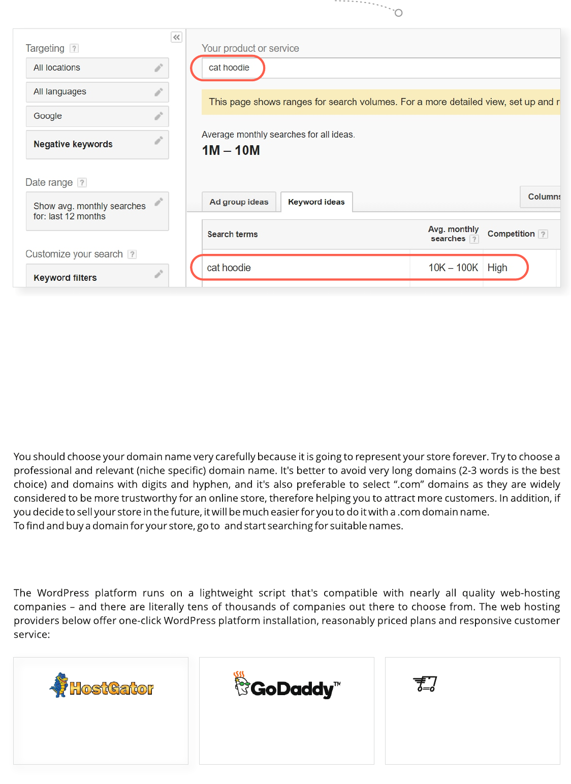Click help icon next to Customize your search
Viewport: 571px width, 784px height.
point(132,254)
